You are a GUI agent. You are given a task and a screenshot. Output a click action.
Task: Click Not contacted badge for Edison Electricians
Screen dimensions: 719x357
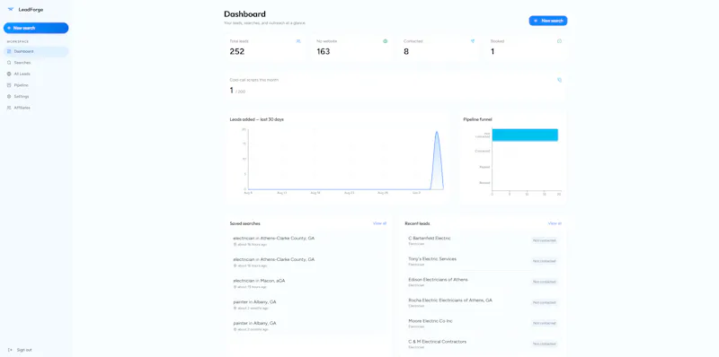(545, 282)
